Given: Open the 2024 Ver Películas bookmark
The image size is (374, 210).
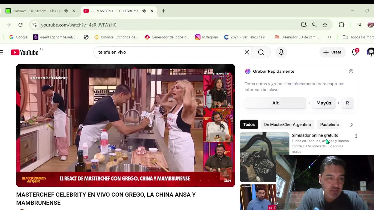Looking at the screenshot, I should tap(245, 37).
